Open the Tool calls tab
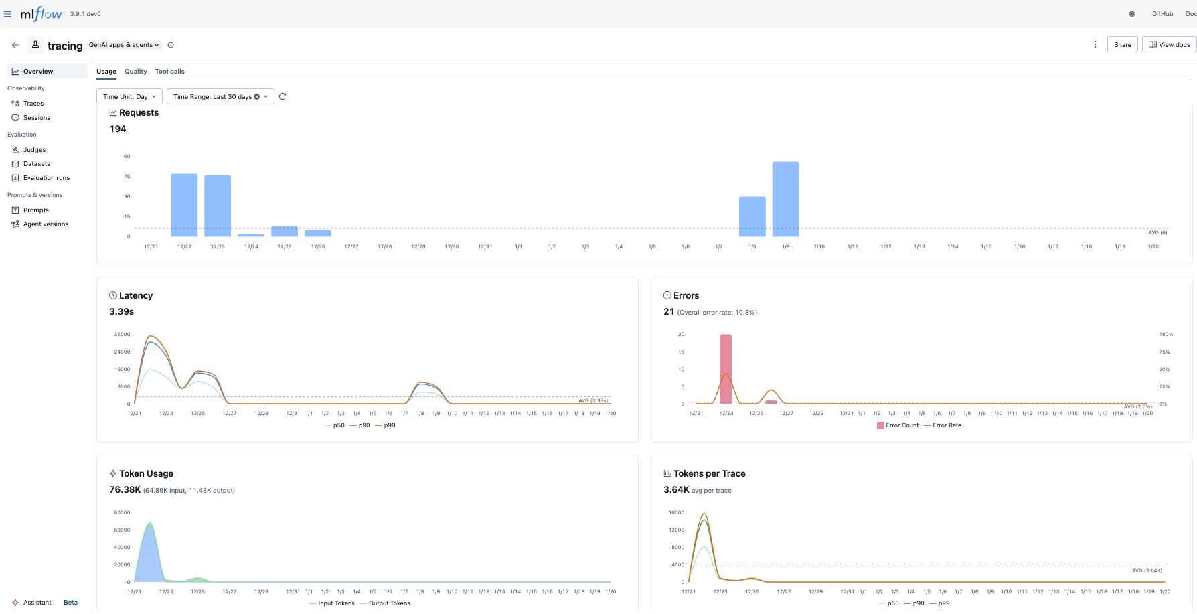The height and width of the screenshot is (614, 1197). [169, 71]
